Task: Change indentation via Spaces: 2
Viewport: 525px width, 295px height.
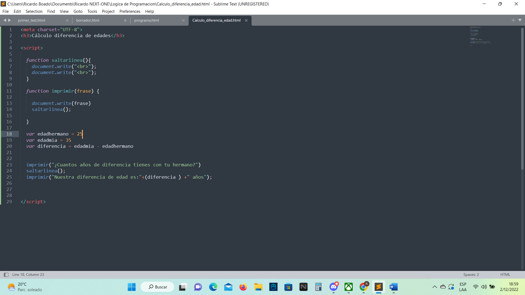Action: pos(471,275)
